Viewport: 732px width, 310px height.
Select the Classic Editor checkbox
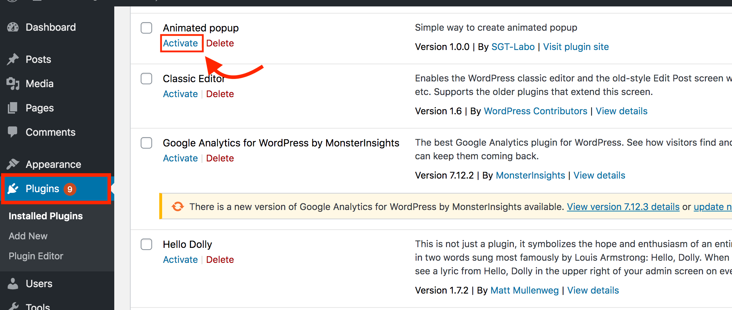pyautogui.click(x=146, y=79)
